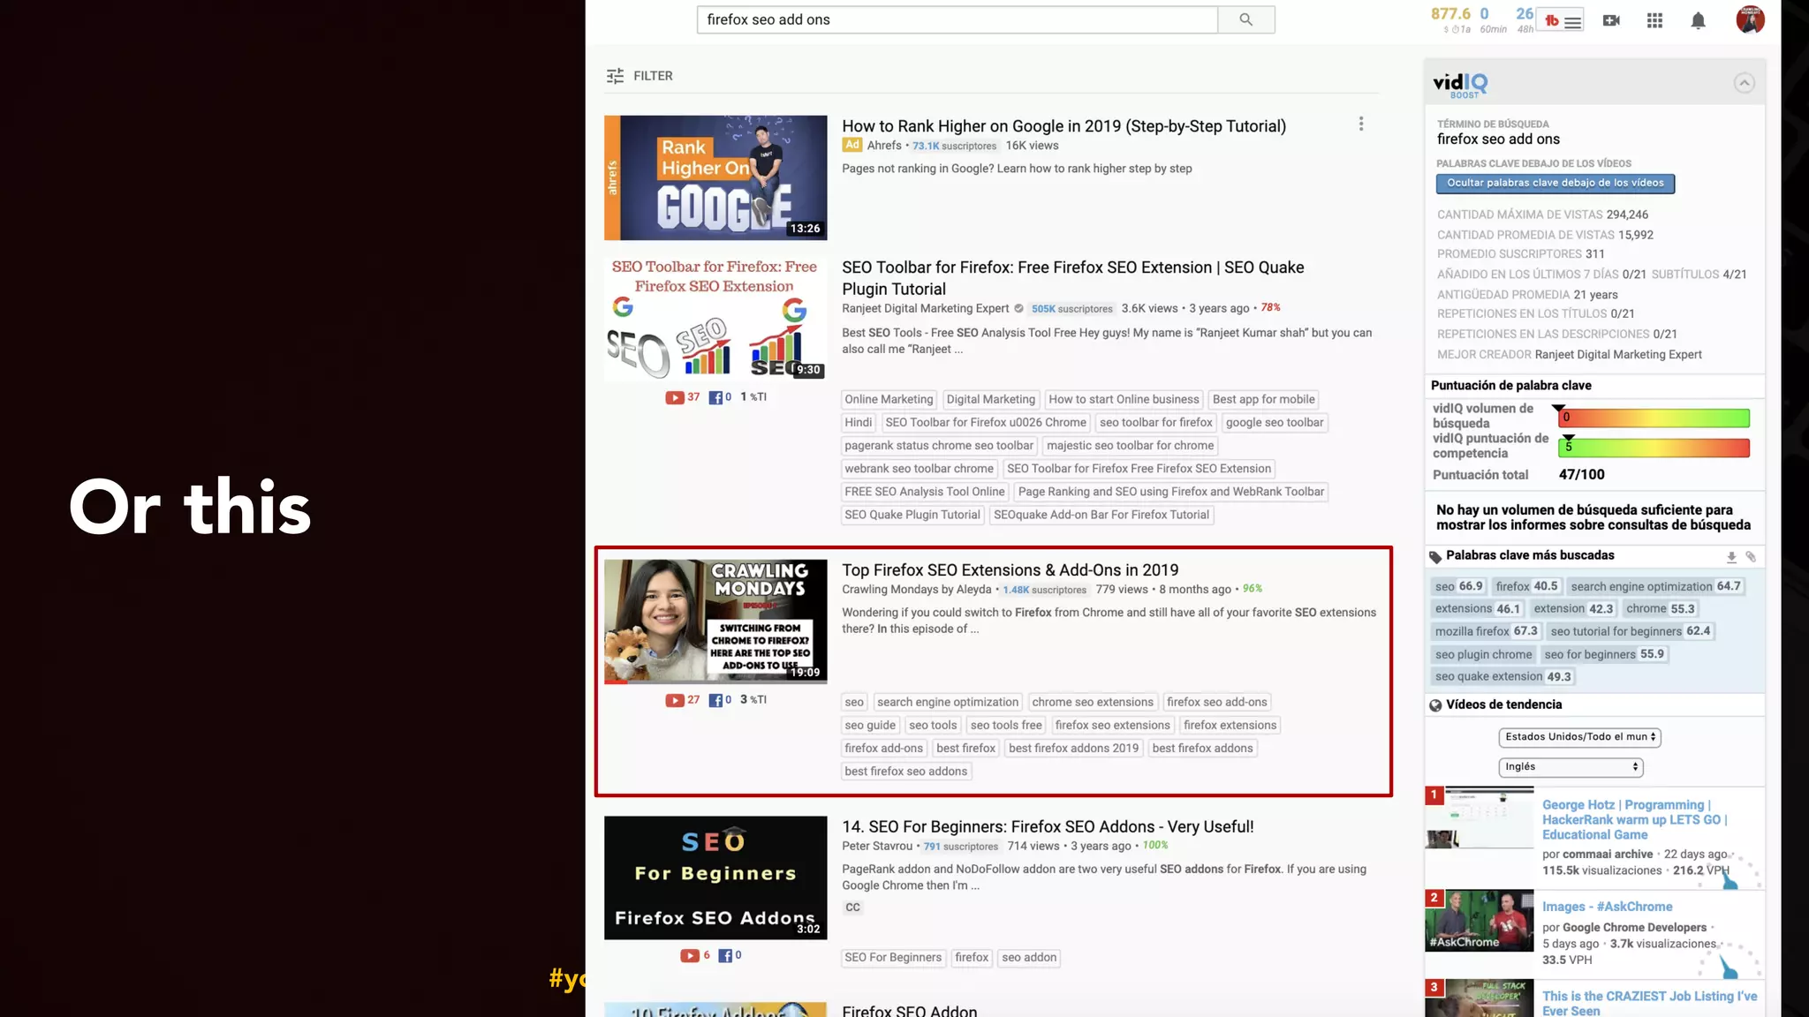Open 14. SEO For Beginners video title
The width and height of the screenshot is (1809, 1017).
(1048, 827)
